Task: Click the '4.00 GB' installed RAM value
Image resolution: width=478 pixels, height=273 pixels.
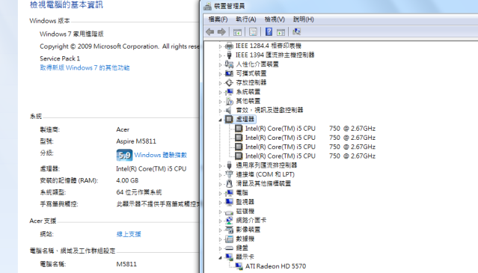Action: tap(127, 180)
